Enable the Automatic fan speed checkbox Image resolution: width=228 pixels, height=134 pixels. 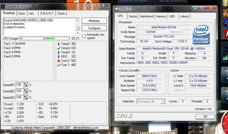tap(84, 36)
